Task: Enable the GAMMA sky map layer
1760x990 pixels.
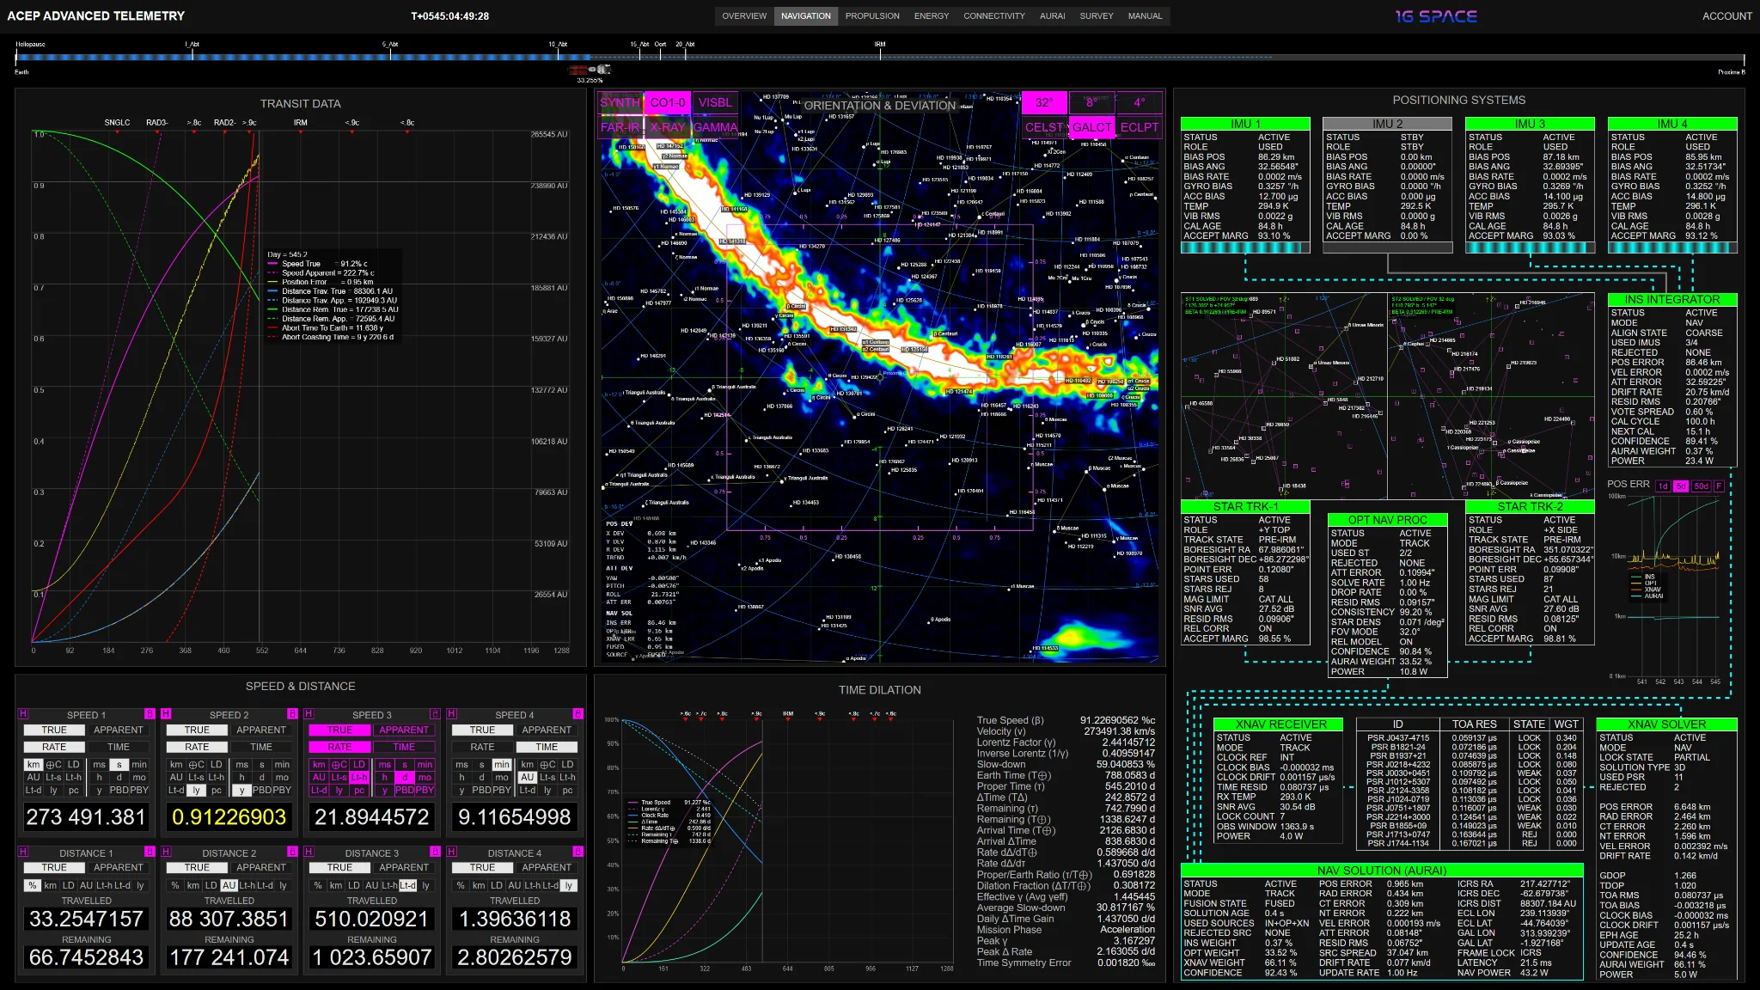Action: (x=715, y=127)
